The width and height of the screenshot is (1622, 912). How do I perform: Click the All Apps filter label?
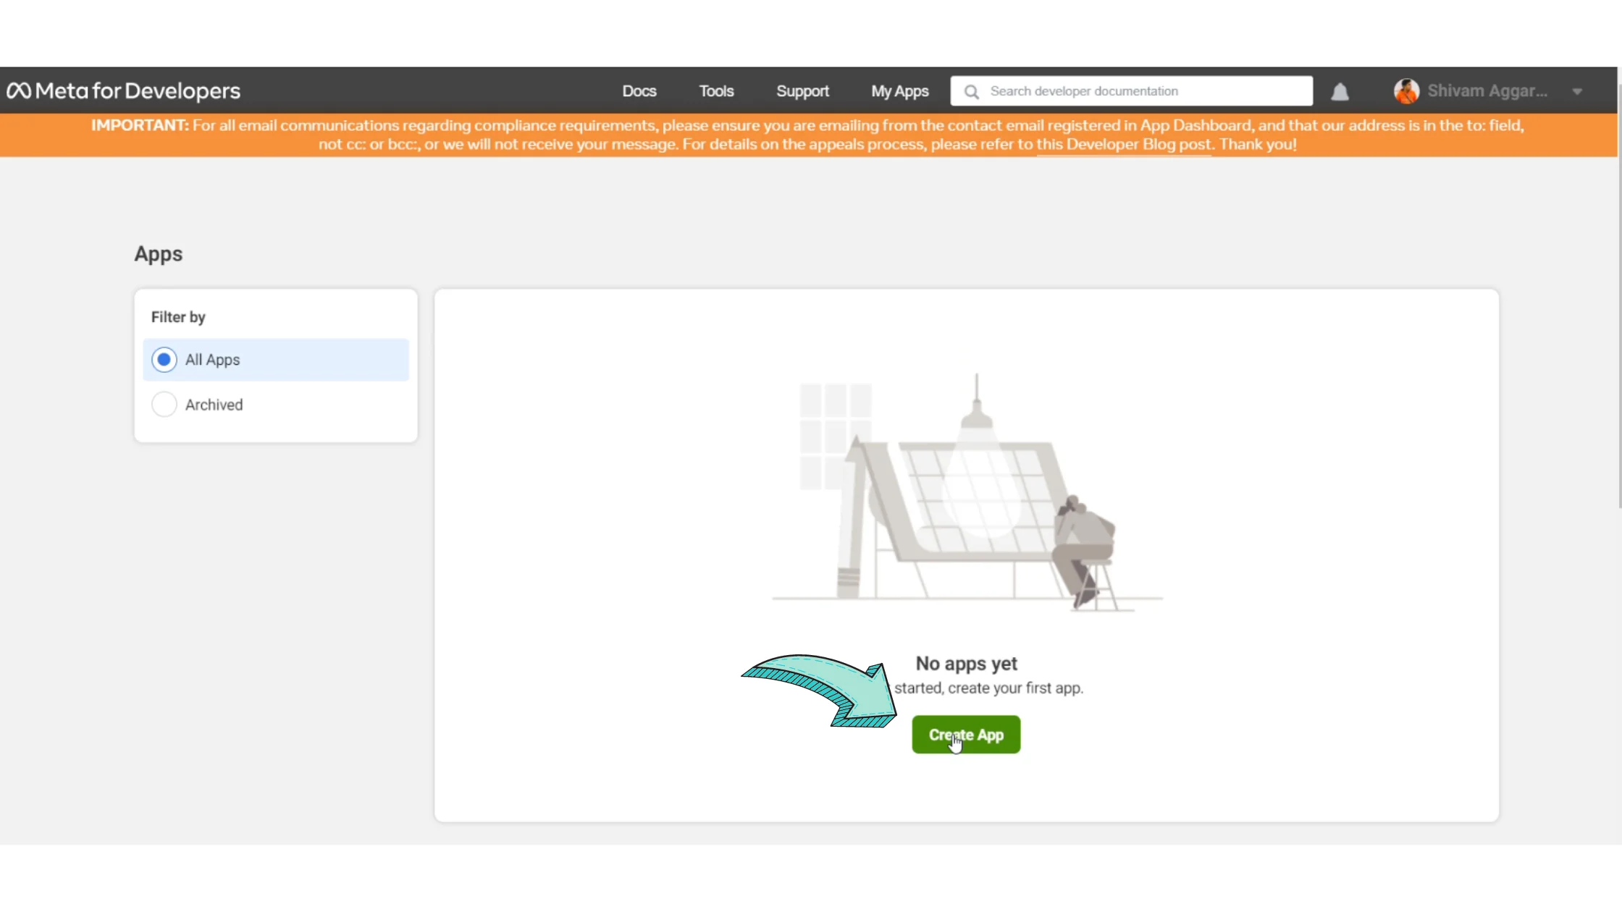coord(212,360)
